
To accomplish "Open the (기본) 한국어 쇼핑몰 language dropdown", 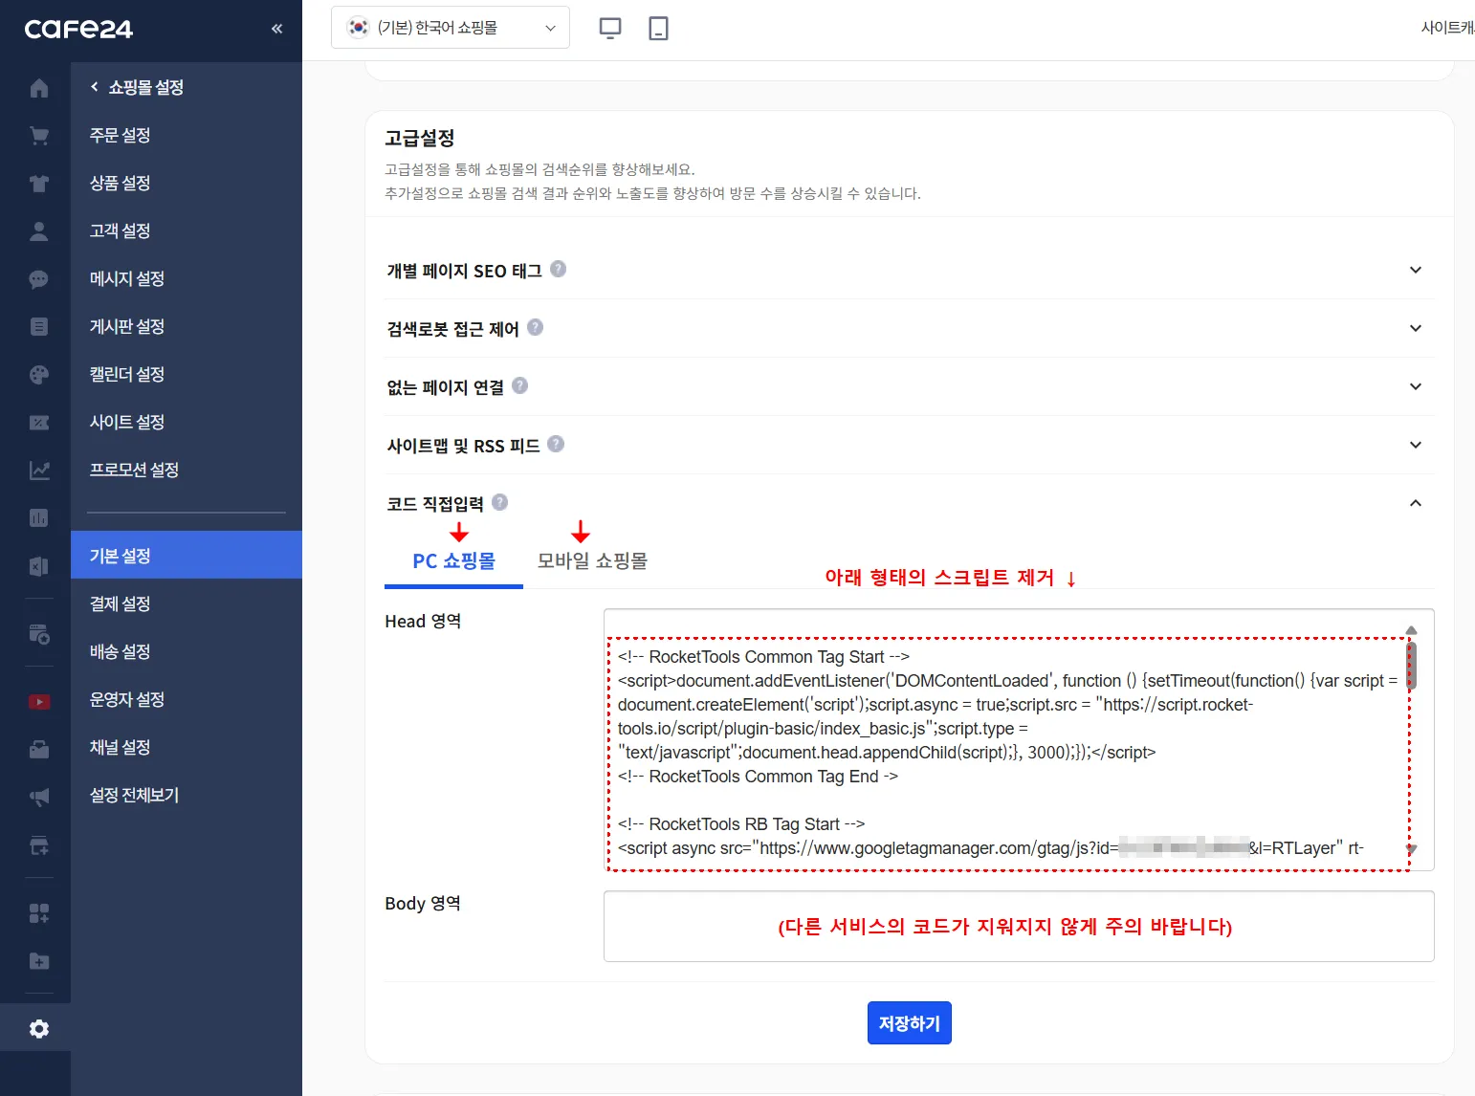I will coord(451,28).
